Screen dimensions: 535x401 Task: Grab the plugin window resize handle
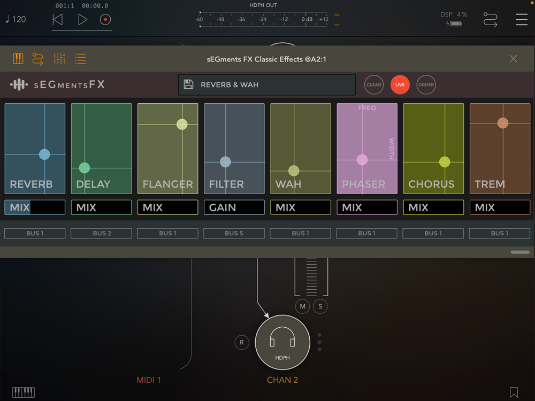520,252
